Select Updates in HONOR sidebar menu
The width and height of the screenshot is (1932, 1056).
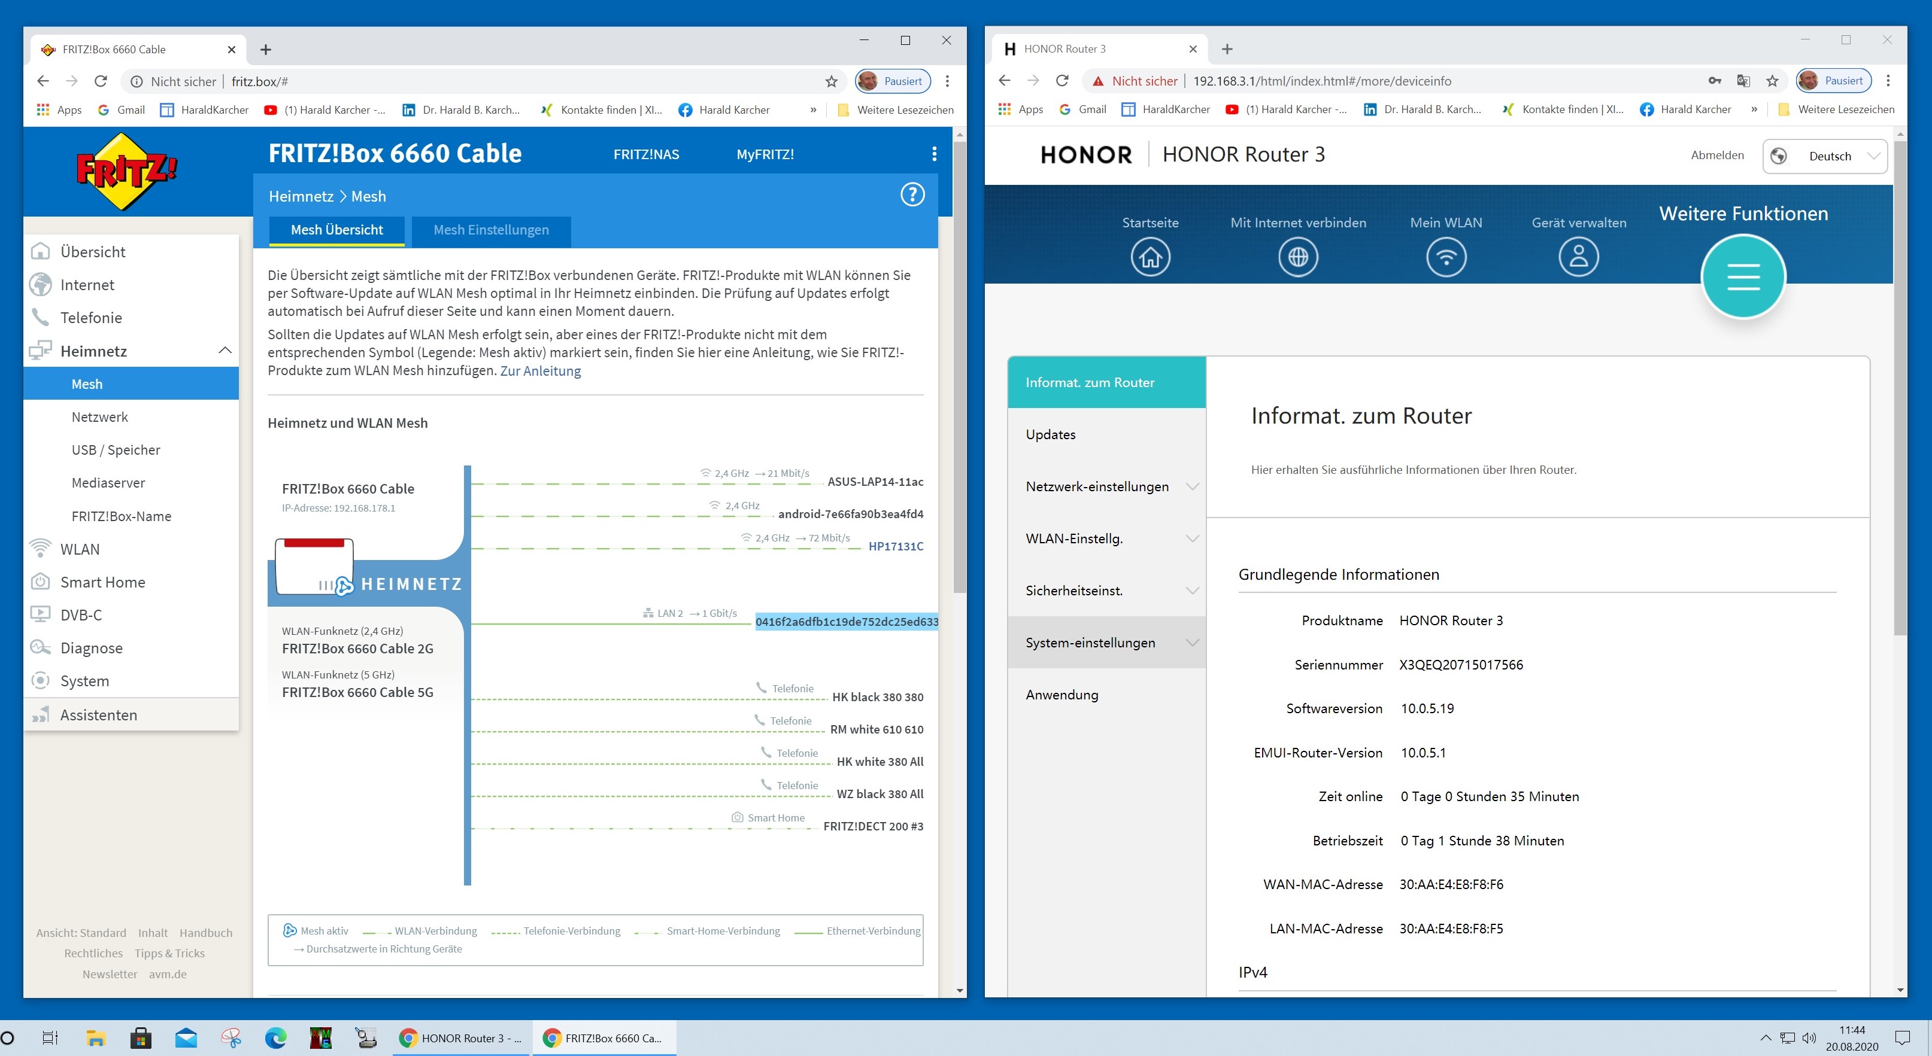(x=1050, y=435)
